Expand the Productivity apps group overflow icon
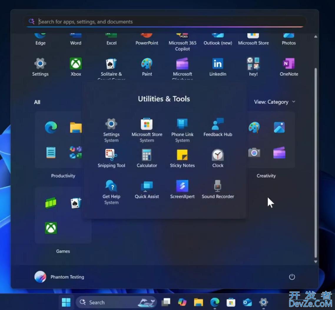 (76, 152)
